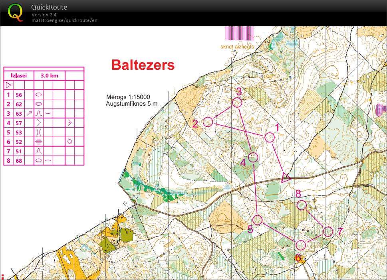This screenshot has height=280, width=387.
Task: Select the start triangle symbol in description sheet
Action: coord(9,85)
